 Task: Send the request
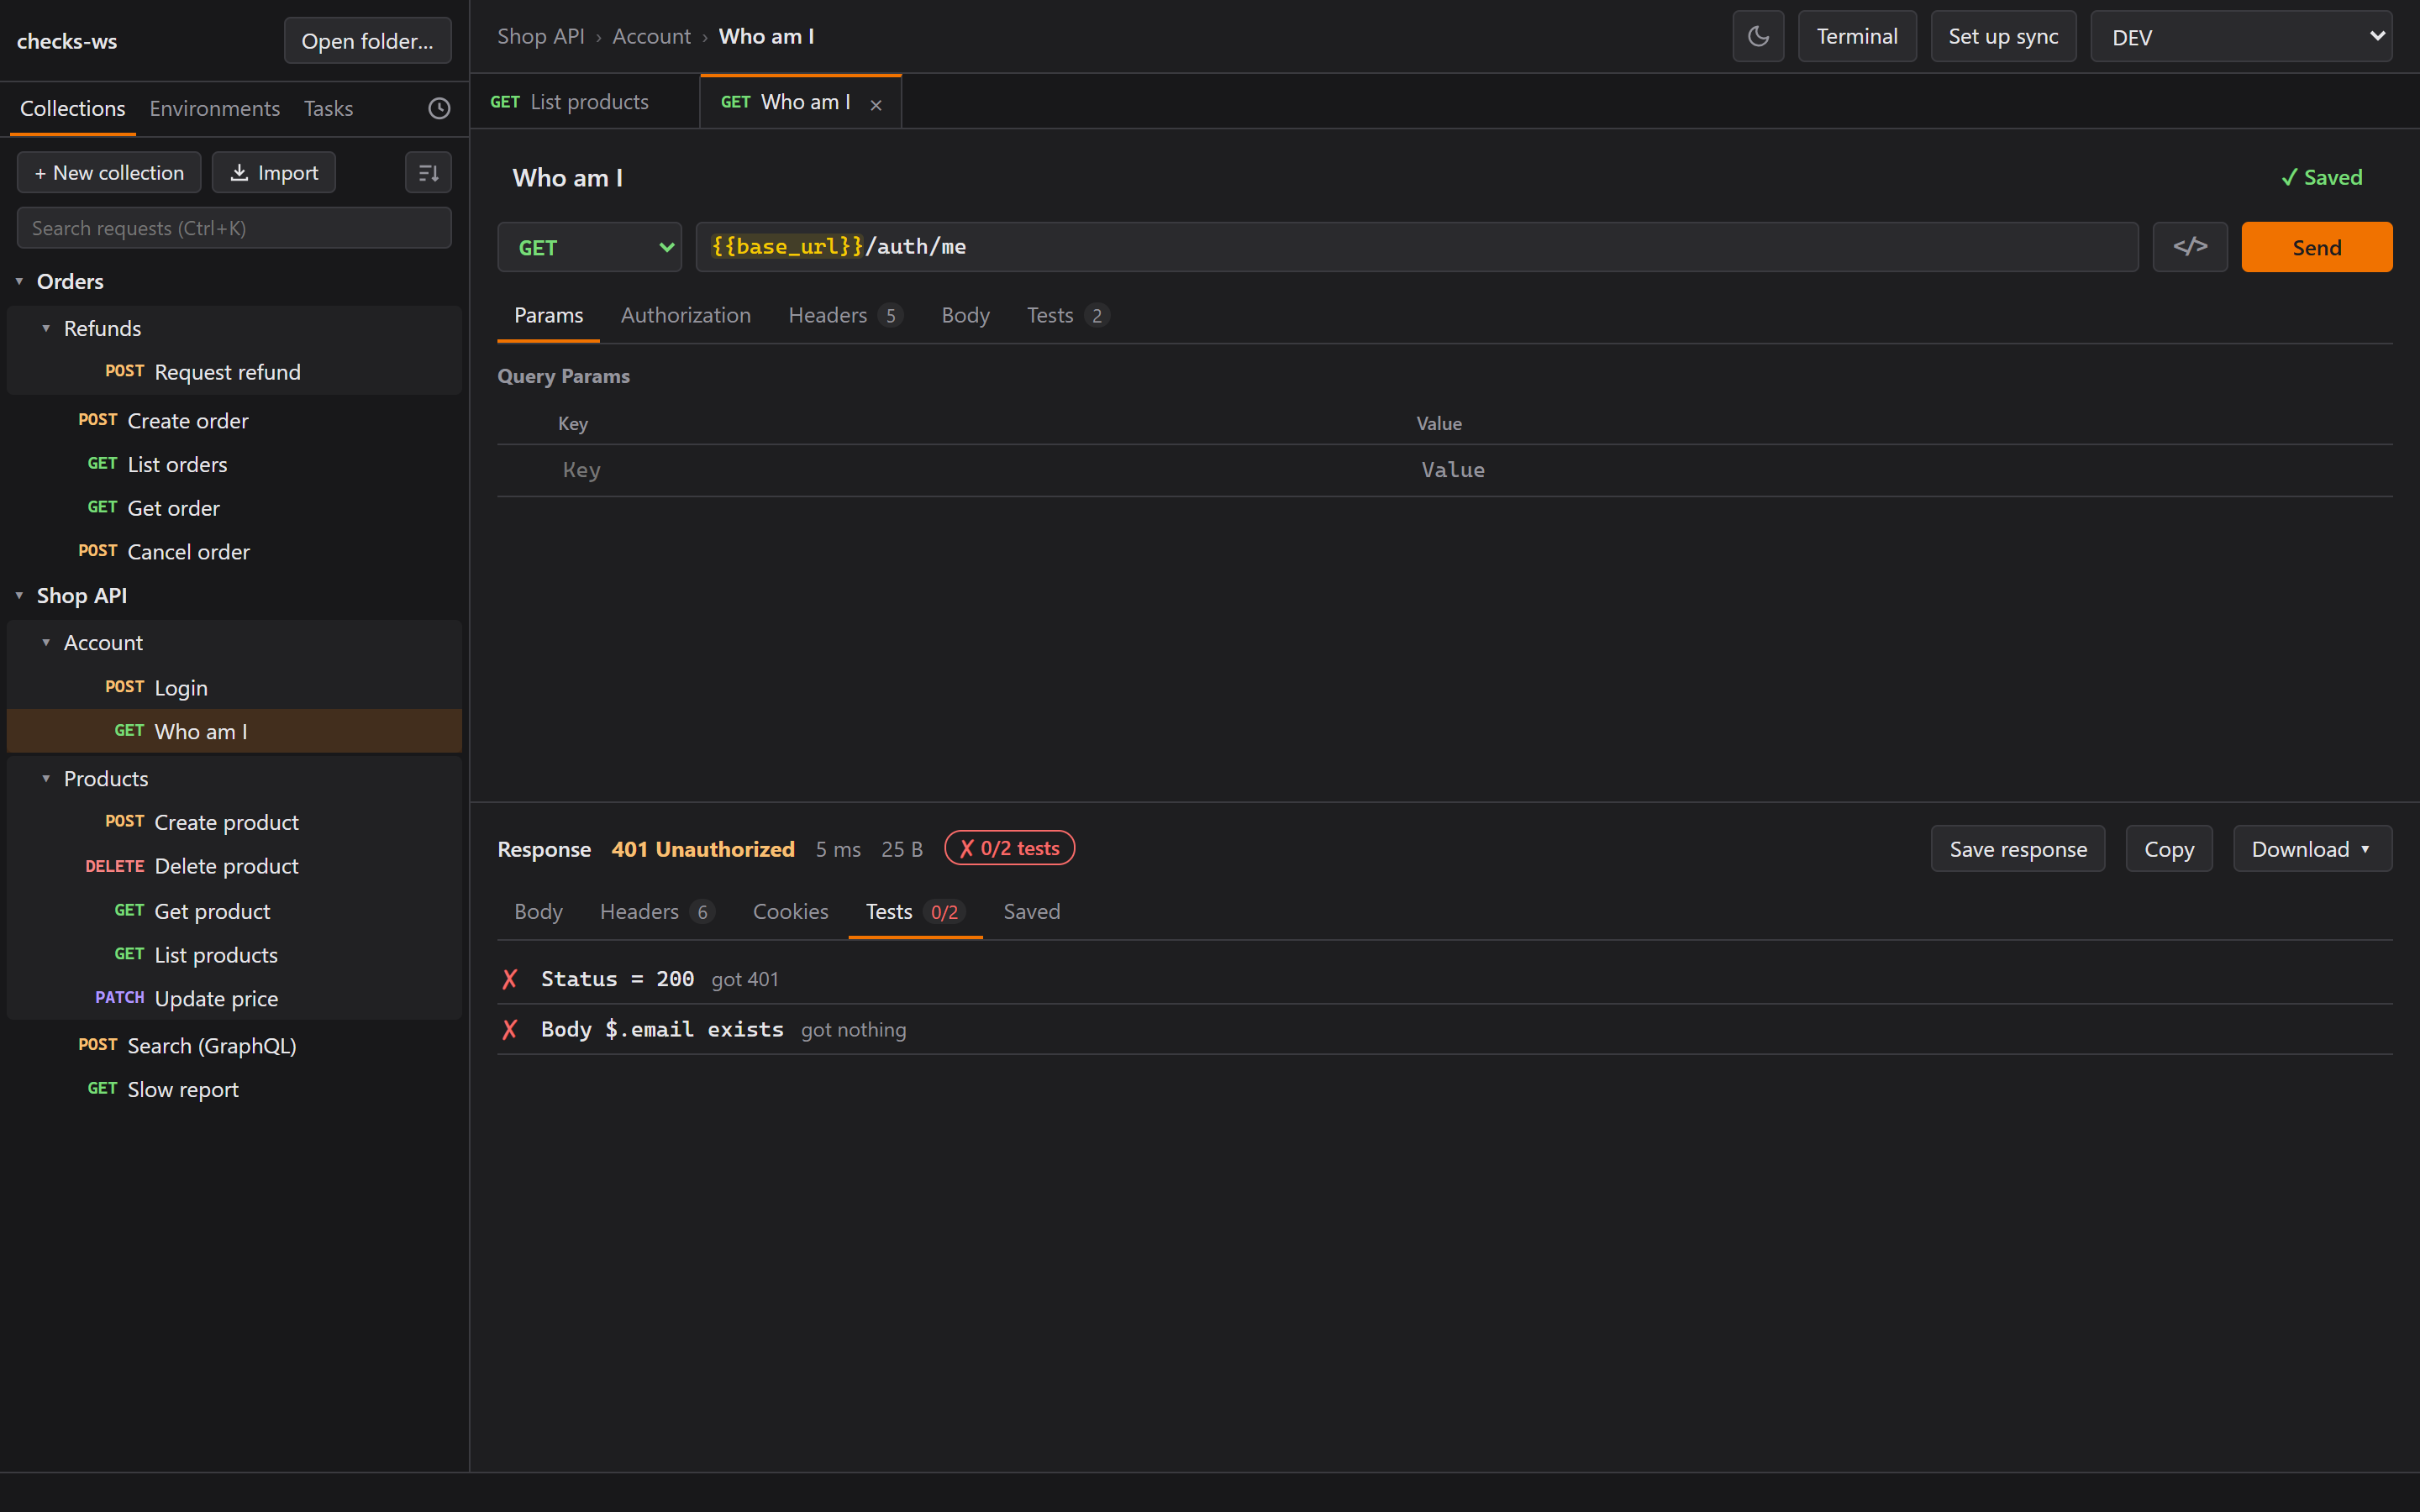2317,247
